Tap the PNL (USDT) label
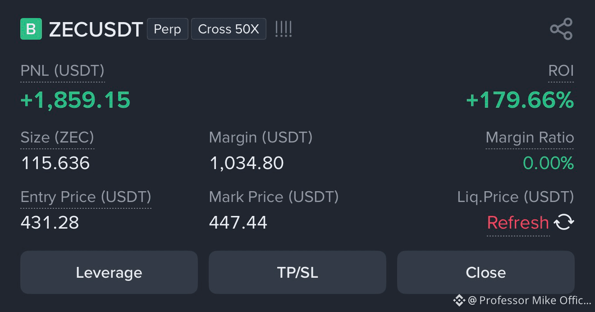The height and width of the screenshot is (312, 595). pyautogui.click(x=63, y=71)
